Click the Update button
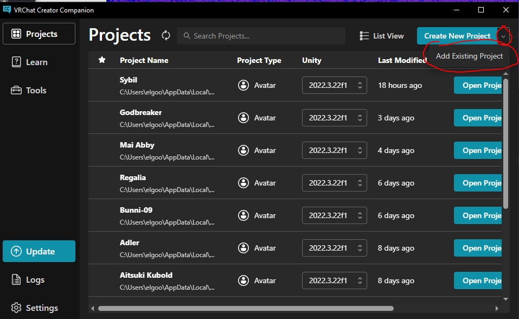Viewport: 519px width, 319px height. (x=39, y=251)
